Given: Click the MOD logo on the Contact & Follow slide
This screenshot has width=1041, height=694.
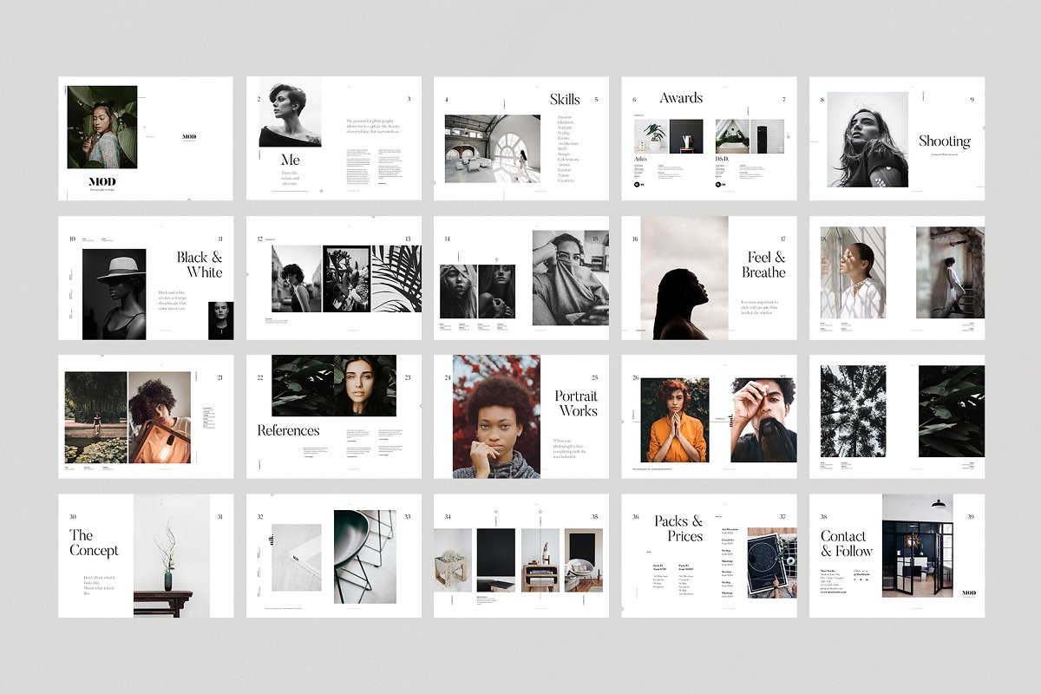Looking at the screenshot, I should tap(970, 593).
